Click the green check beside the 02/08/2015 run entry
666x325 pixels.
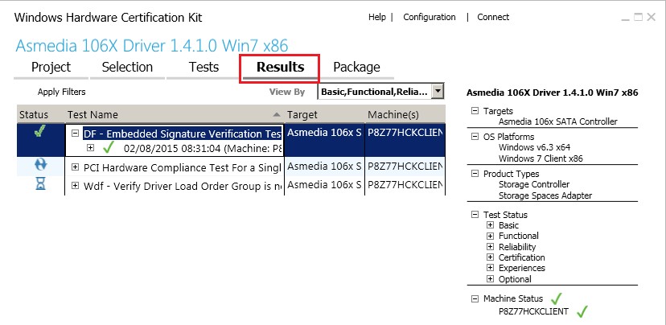109,148
